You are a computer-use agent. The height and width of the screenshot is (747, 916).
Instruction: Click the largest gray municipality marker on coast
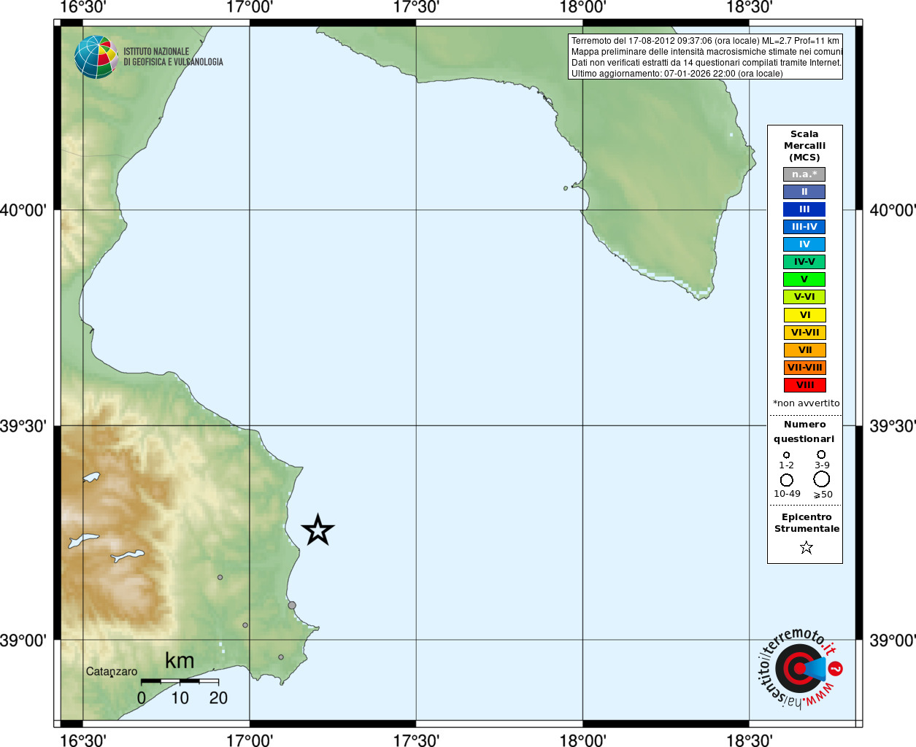pos(292,605)
